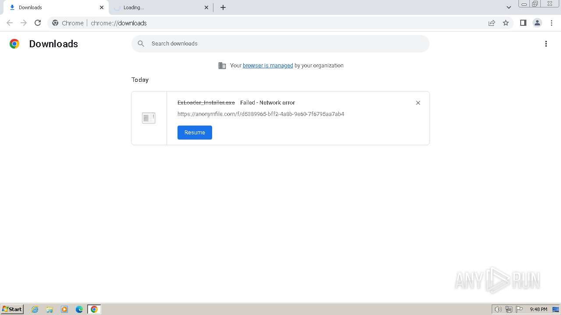Close the Loading tab
The width and height of the screenshot is (561, 315).
(206, 7)
